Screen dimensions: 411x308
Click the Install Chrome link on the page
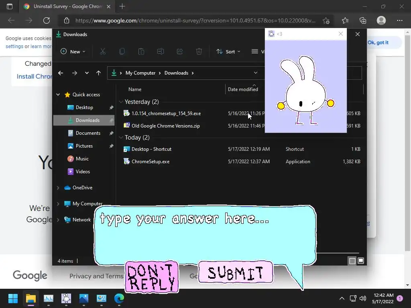point(35,77)
